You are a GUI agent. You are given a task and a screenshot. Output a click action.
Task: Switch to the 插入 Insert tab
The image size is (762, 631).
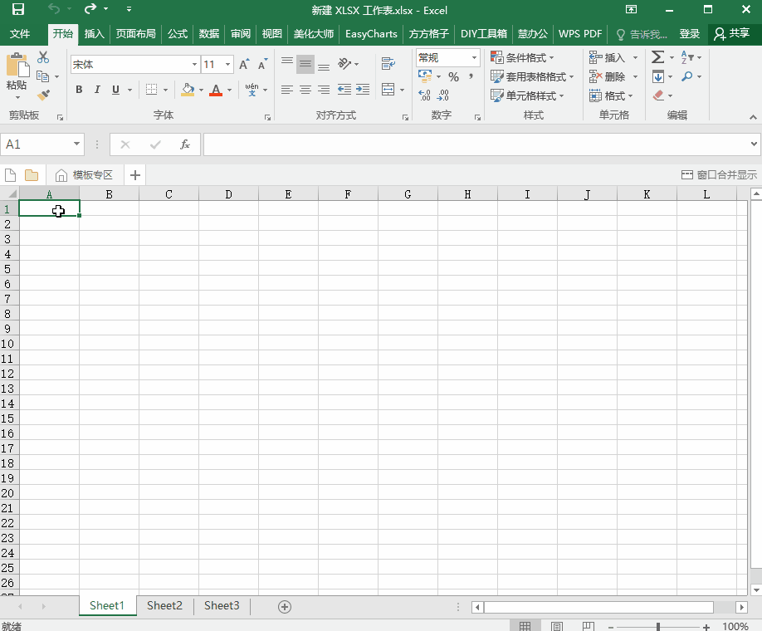(94, 33)
